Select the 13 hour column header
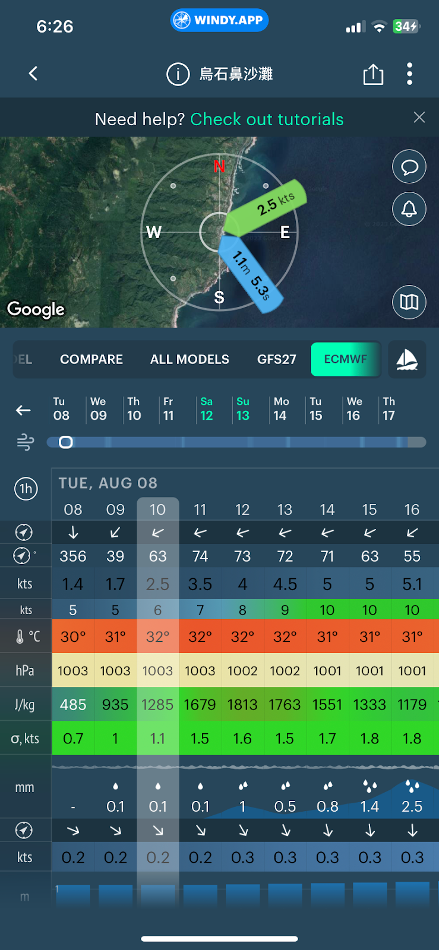Screen dimensions: 439x950 coord(285,509)
